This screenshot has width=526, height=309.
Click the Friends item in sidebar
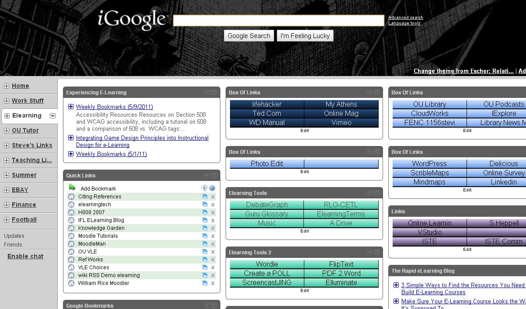coord(13,245)
